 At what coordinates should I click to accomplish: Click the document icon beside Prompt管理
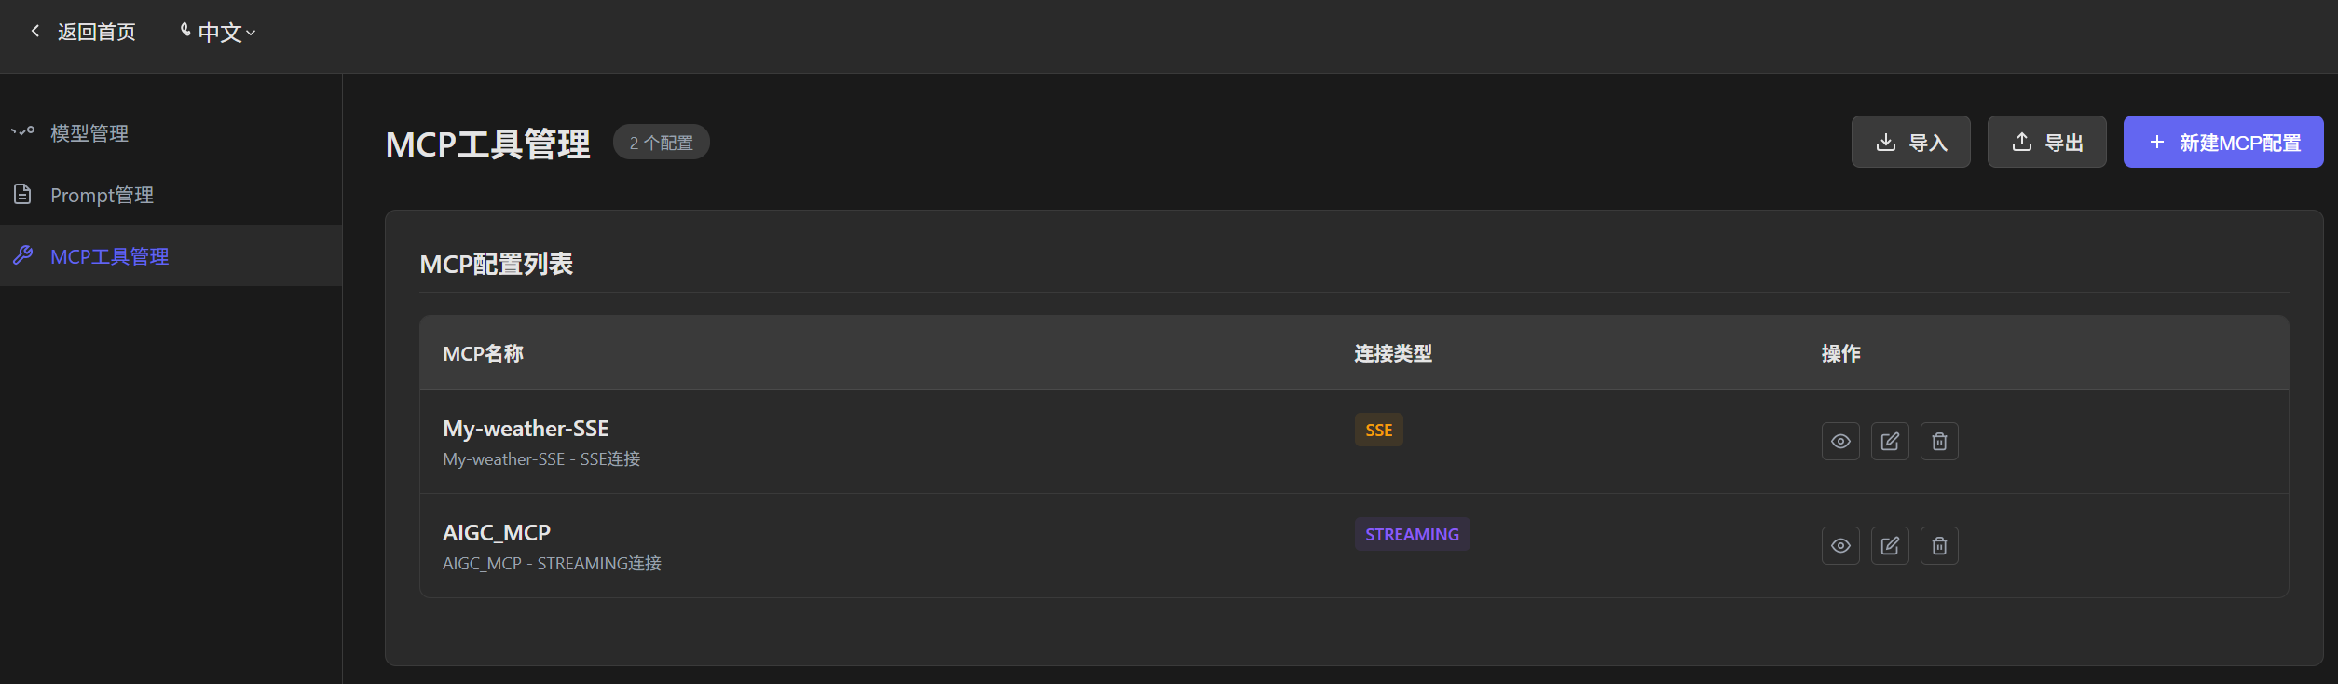23,194
